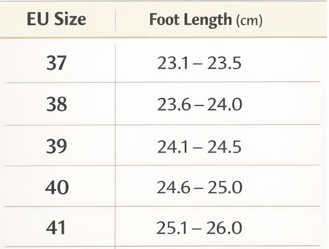Click the 24.6 lower bound value

tap(170, 188)
